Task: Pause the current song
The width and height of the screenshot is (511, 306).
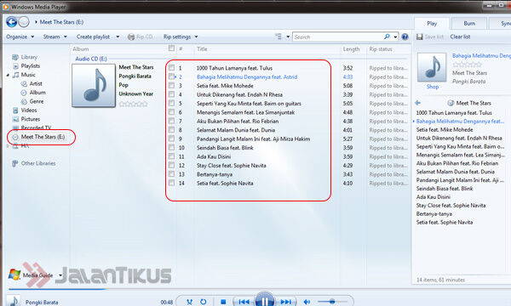Action: [265, 300]
